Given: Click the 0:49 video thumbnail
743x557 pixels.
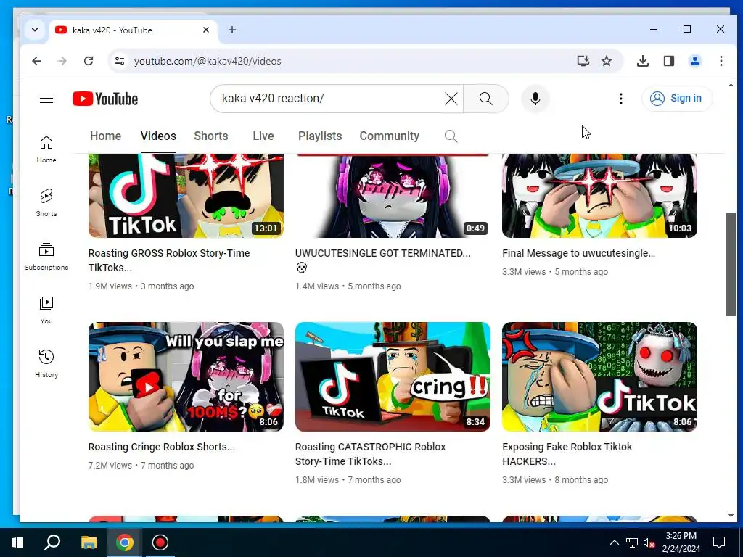Looking at the screenshot, I should (393, 196).
